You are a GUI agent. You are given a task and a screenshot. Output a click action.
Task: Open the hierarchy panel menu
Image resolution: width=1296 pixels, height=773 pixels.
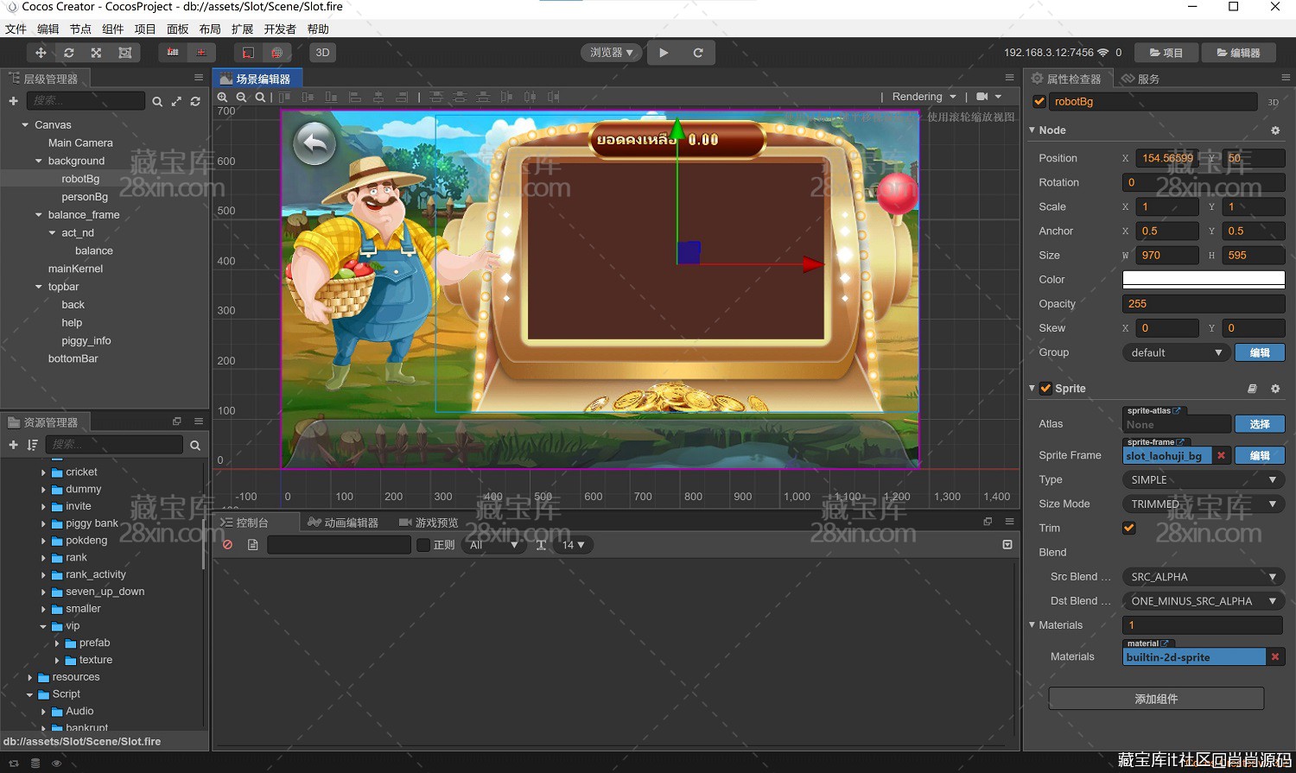(199, 78)
